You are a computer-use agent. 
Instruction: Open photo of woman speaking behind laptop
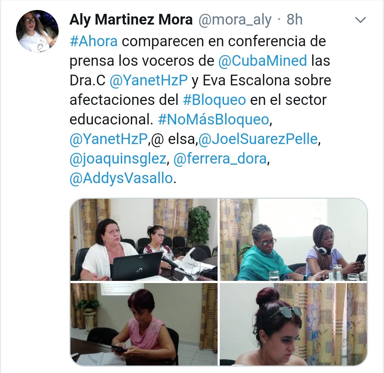(x=144, y=240)
